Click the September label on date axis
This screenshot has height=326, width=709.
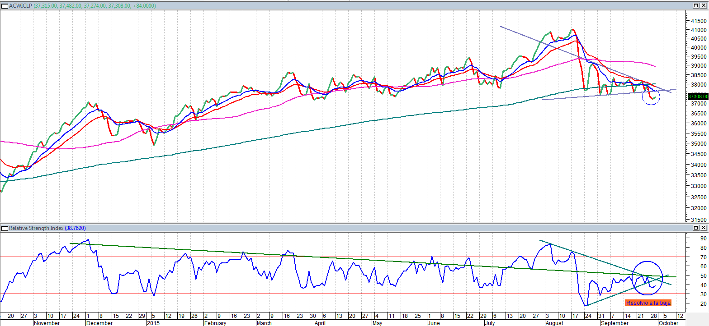pos(614,323)
